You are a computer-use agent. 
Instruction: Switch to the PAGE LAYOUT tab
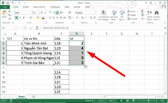coord(39,7)
